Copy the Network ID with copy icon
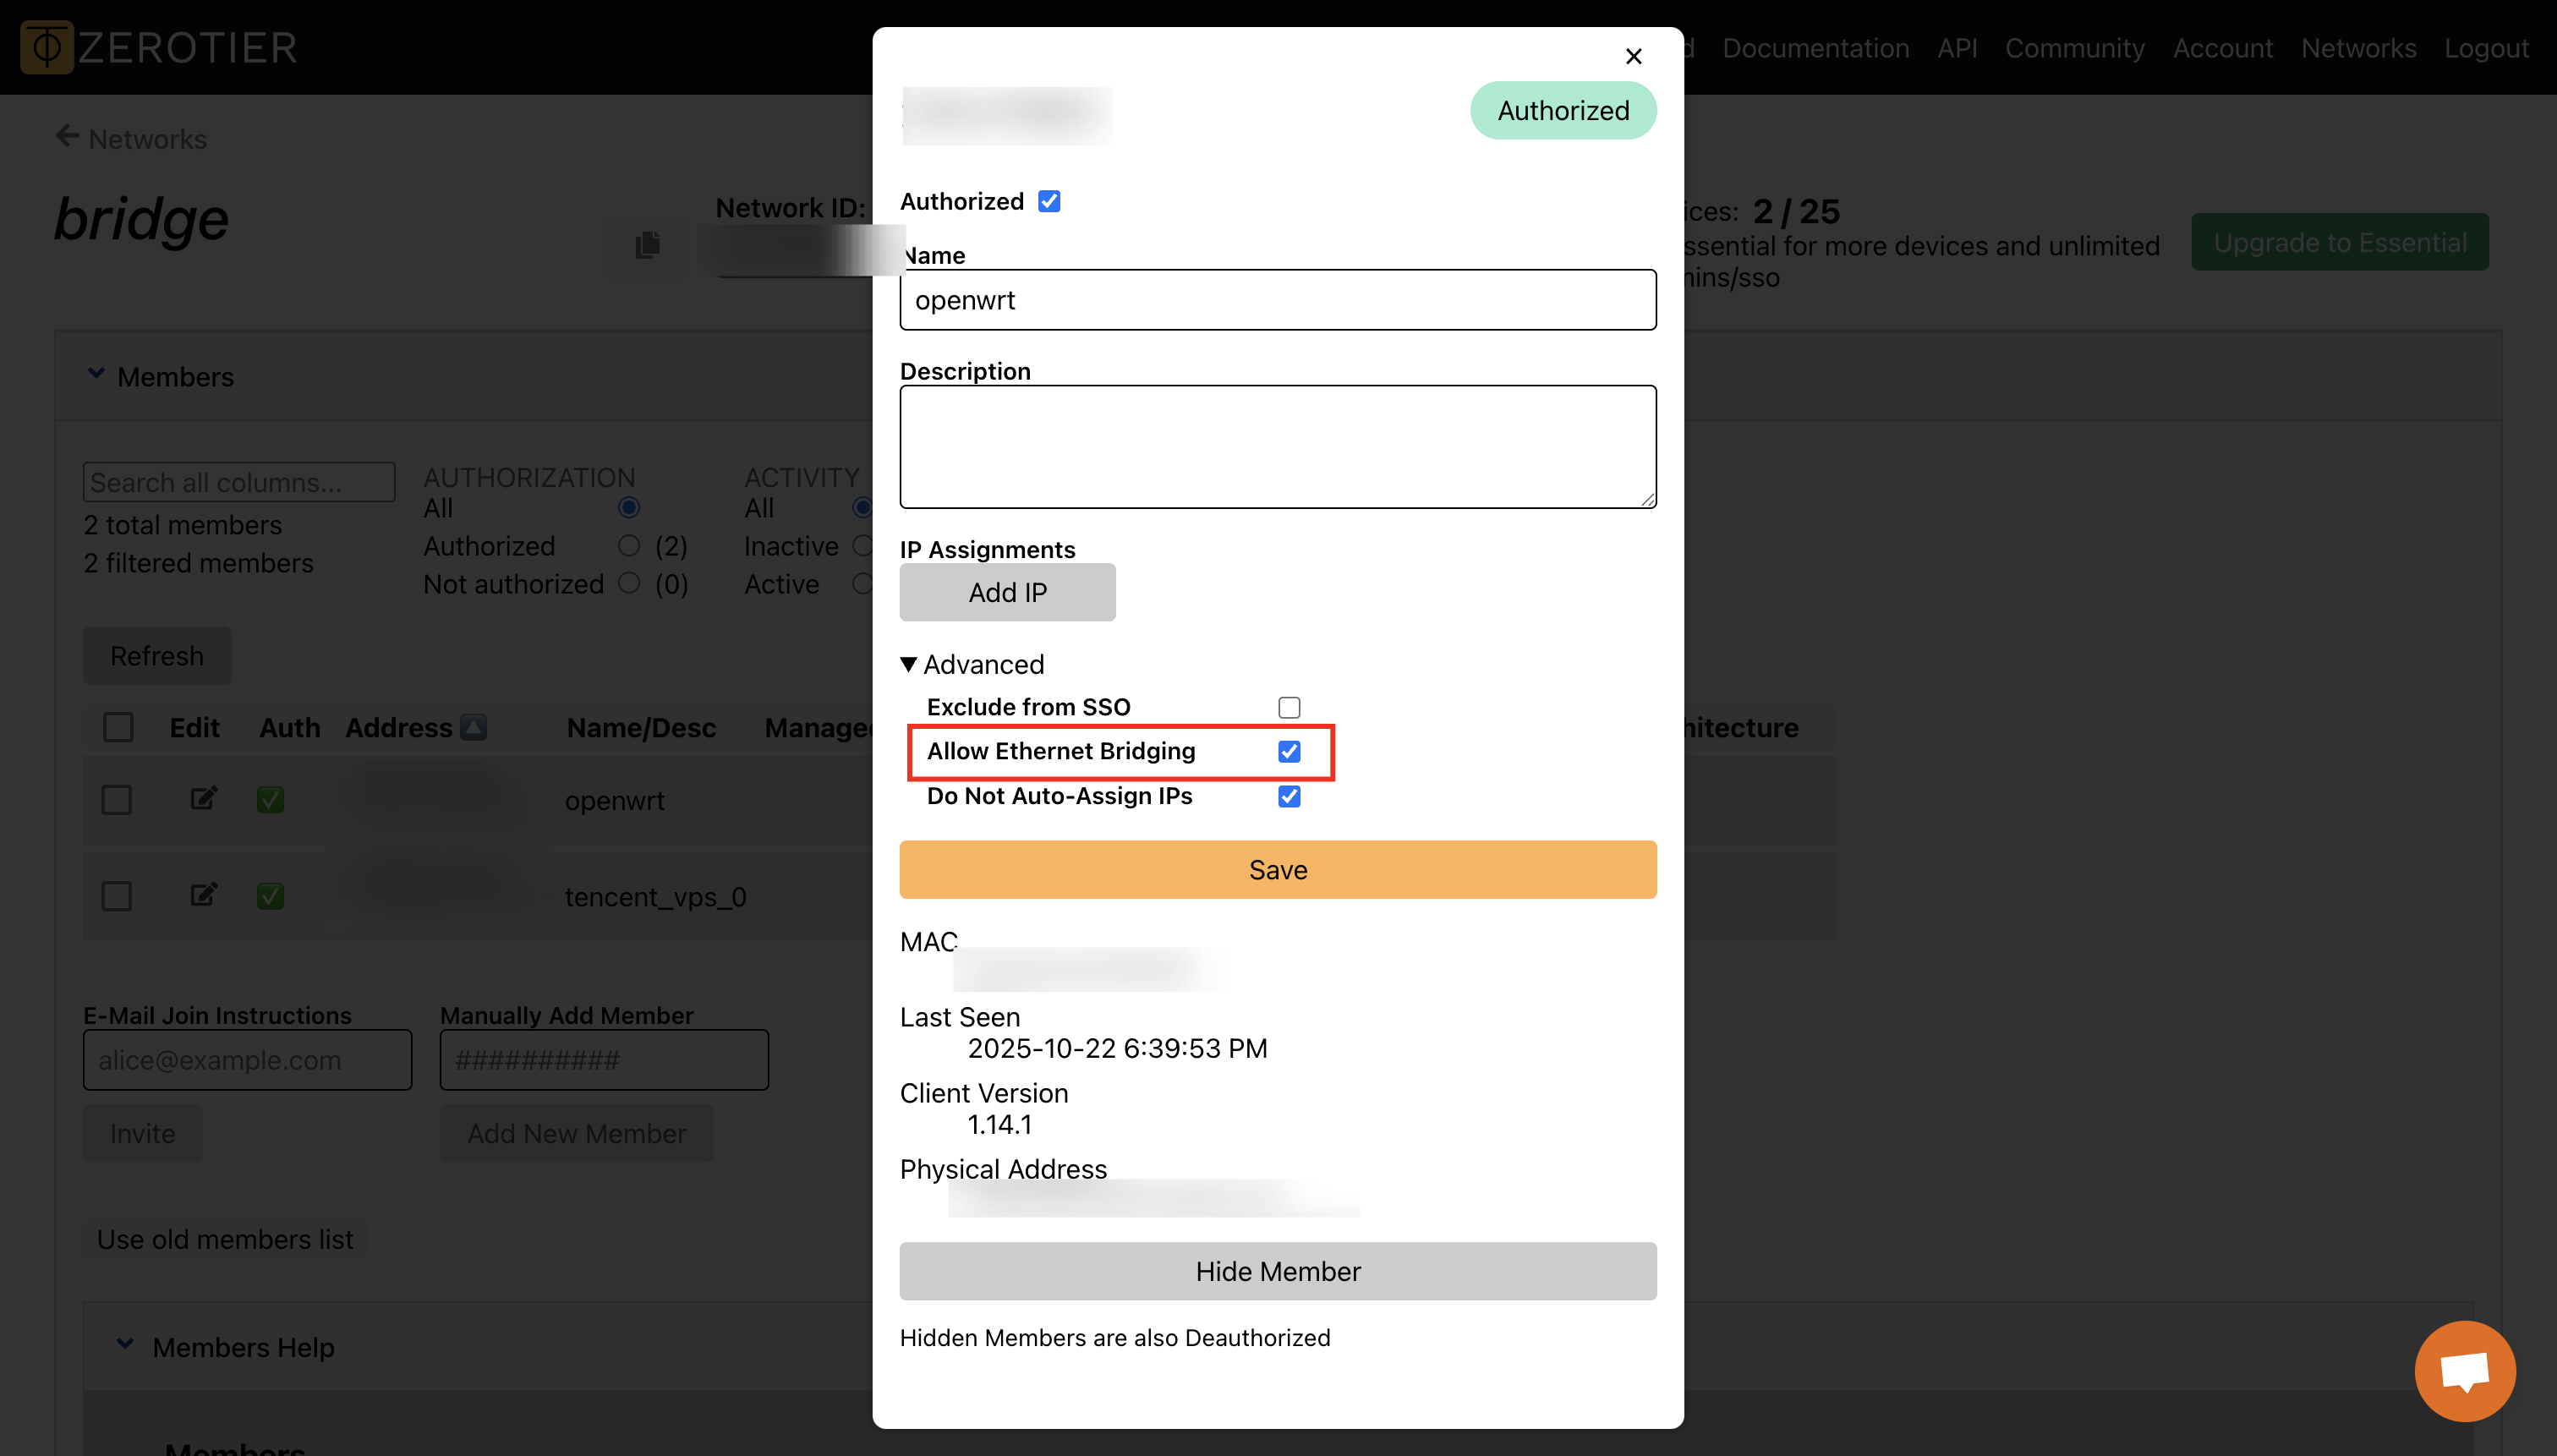Screen dimensions: 2557x1456 click(647, 245)
